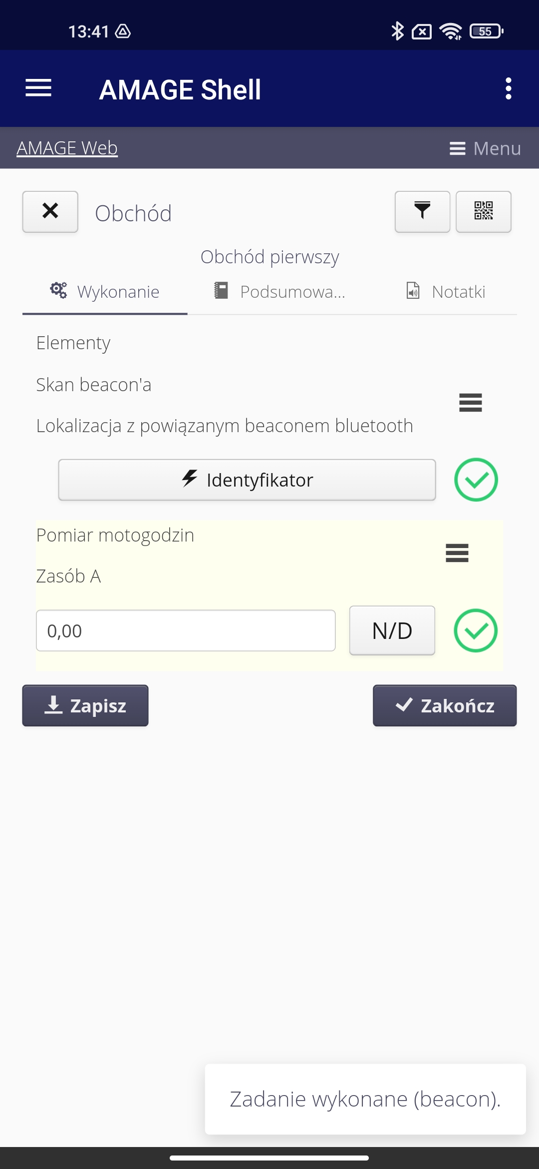Viewport: 539px width, 1169px height.
Task: Toggle the N/D not-applicable button
Action: pyautogui.click(x=392, y=630)
